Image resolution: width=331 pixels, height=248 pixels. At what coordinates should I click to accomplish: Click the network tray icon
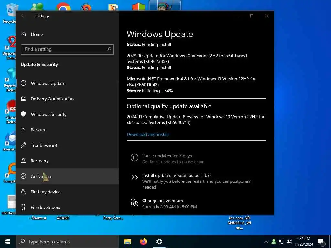[x=282, y=242]
